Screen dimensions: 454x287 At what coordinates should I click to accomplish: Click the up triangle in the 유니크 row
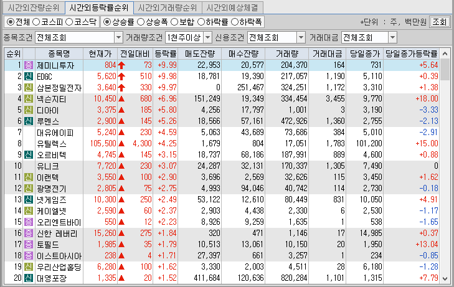(x=121, y=166)
